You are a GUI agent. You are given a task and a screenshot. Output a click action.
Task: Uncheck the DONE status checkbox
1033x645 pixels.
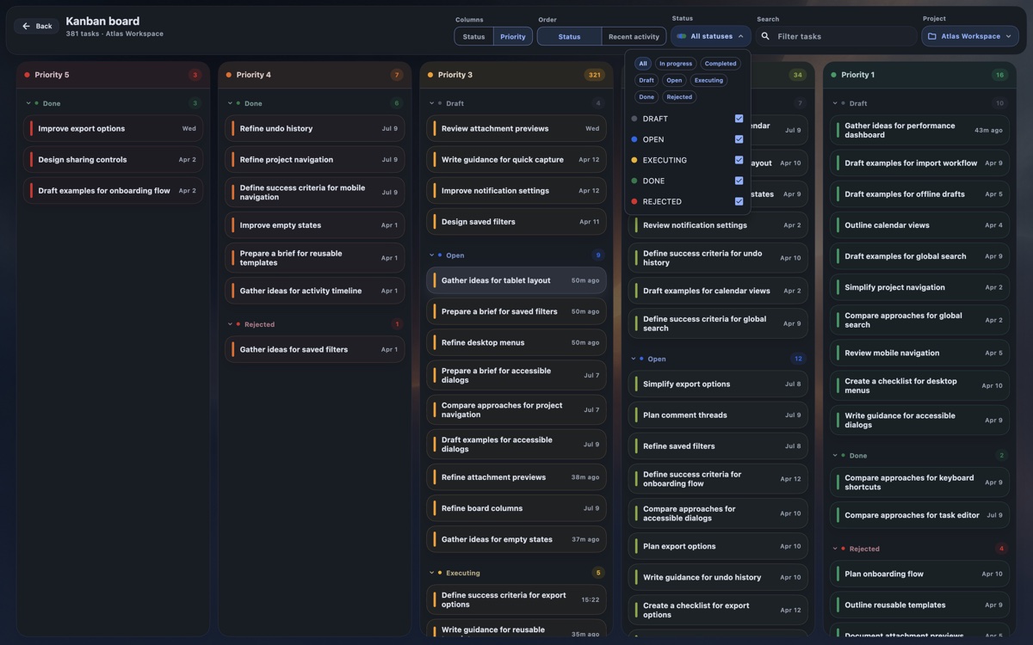click(x=739, y=181)
